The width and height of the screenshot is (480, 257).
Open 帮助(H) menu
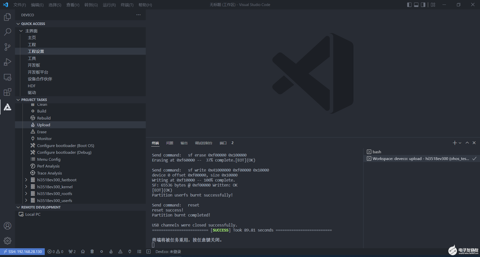click(x=145, y=5)
